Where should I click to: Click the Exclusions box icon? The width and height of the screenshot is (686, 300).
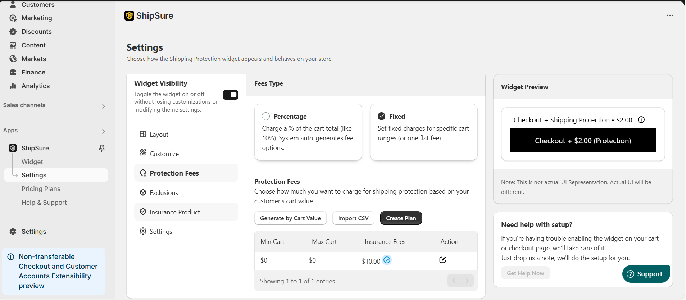tap(143, 192)
